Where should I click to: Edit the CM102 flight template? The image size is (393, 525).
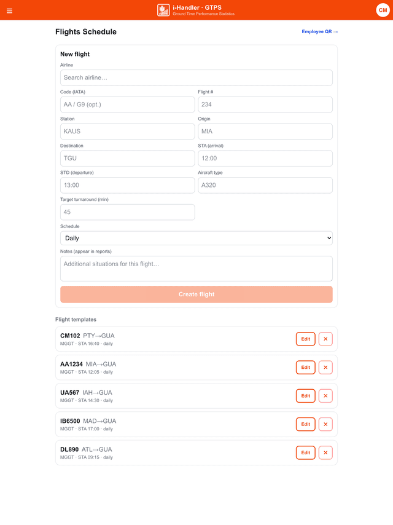point(305,339)
